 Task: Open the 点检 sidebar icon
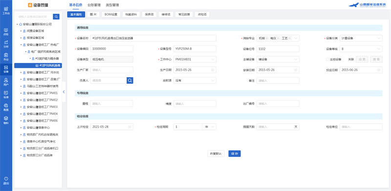coord(6,31)
